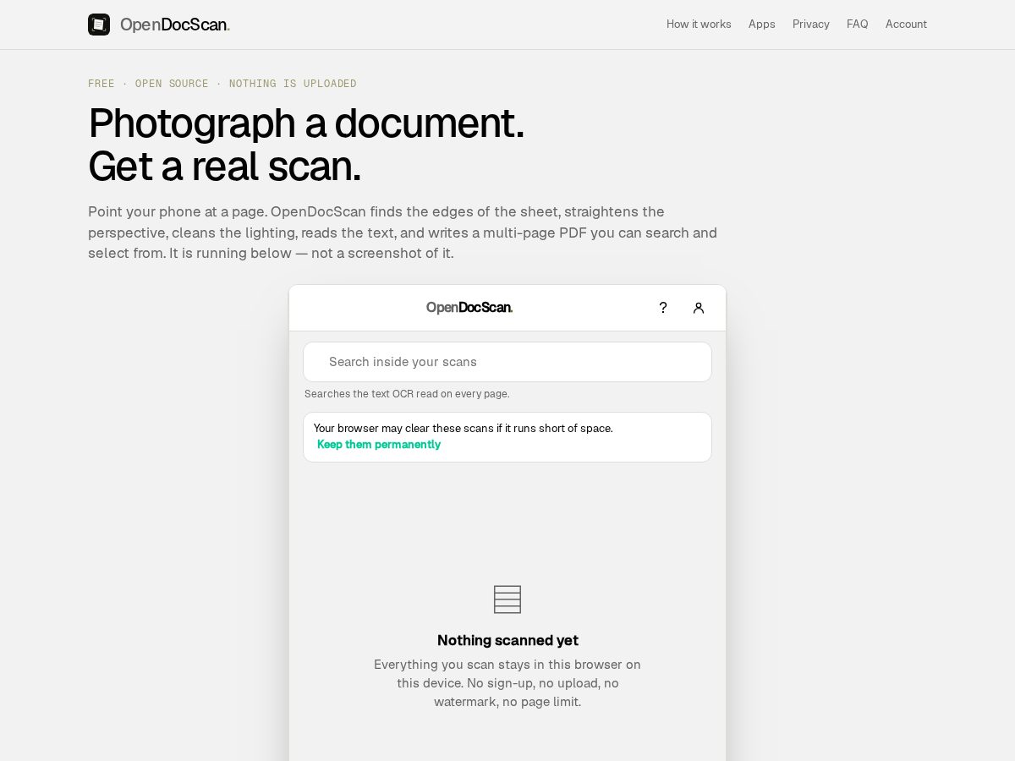Open the help question mark icon
The image size is (1015, 761).
(663, 308)
